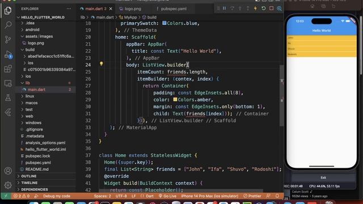Click the editor vertical scrollbar

(x=281, y=96)
